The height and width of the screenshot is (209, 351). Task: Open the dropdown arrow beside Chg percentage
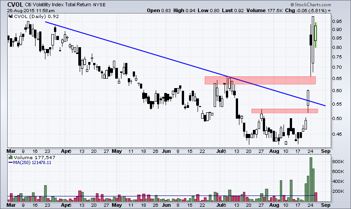coord(329,11)
